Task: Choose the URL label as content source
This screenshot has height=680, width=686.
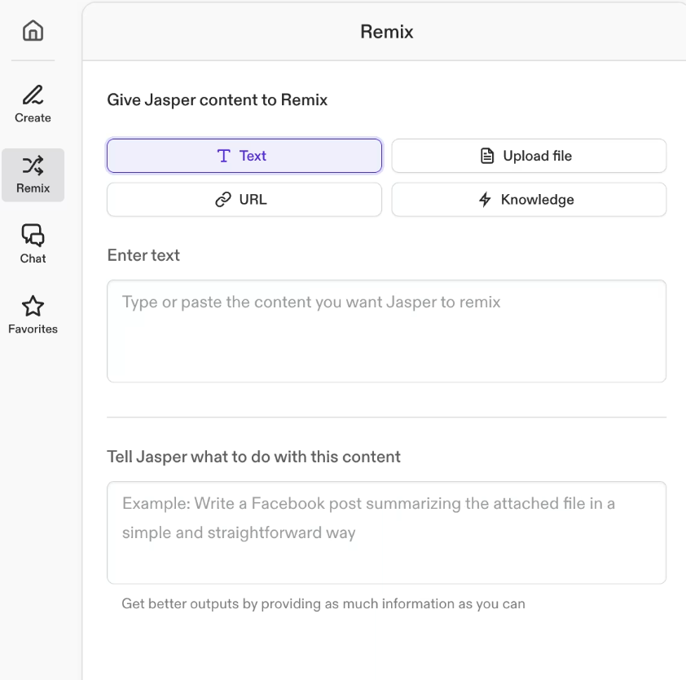Action: coord(253,200)
